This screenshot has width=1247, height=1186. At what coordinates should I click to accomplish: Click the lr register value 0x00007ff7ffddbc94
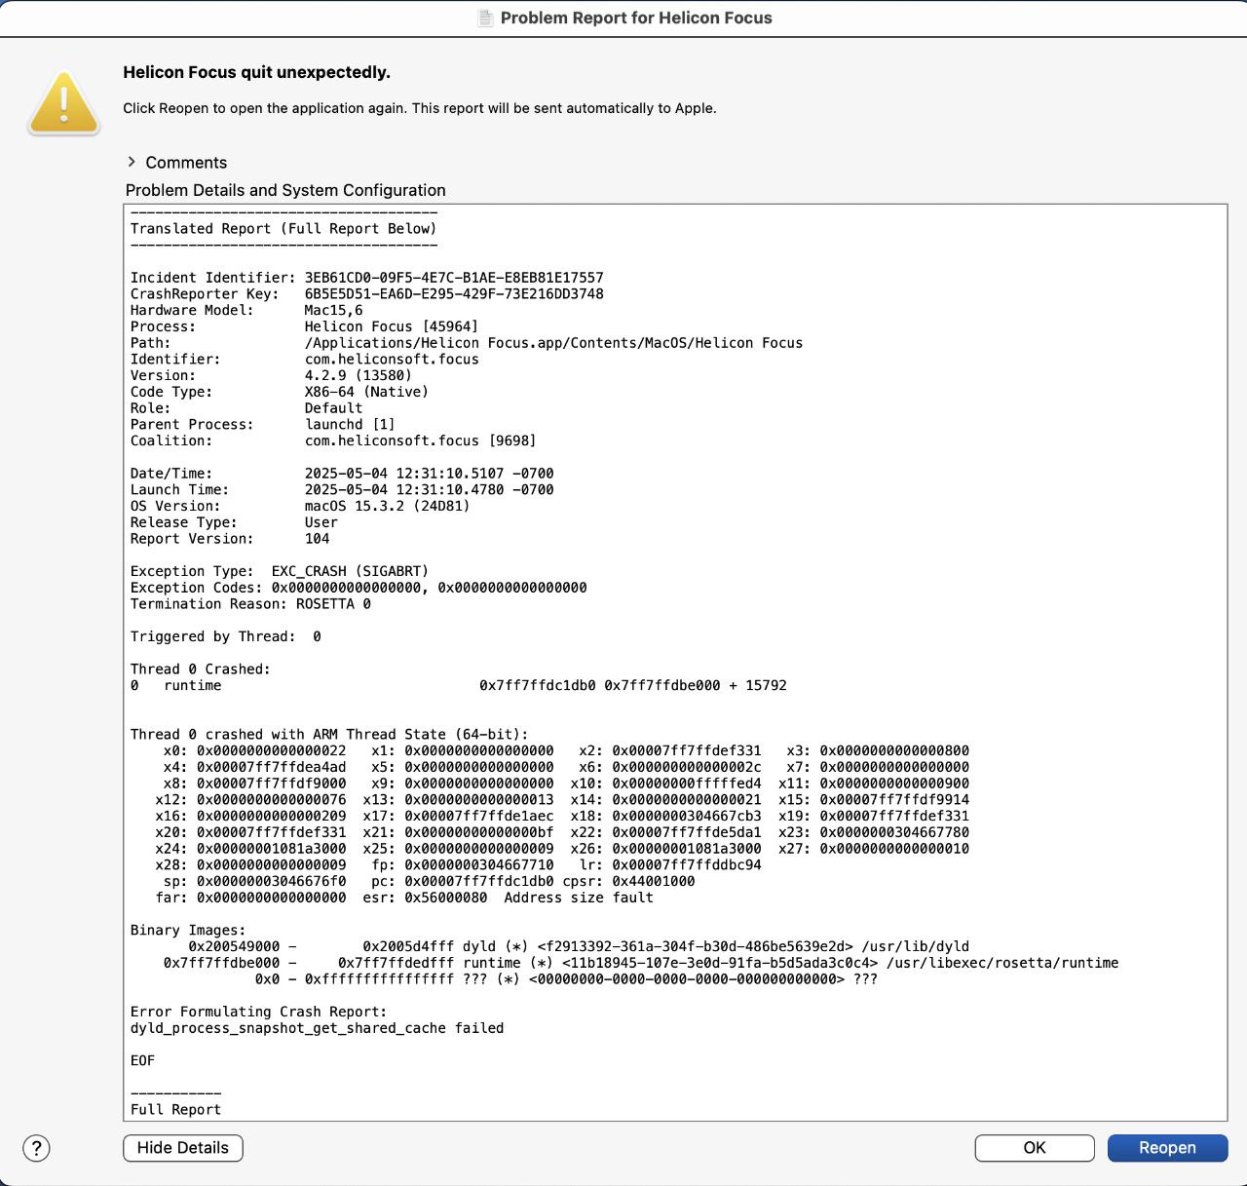click(687, 865)
